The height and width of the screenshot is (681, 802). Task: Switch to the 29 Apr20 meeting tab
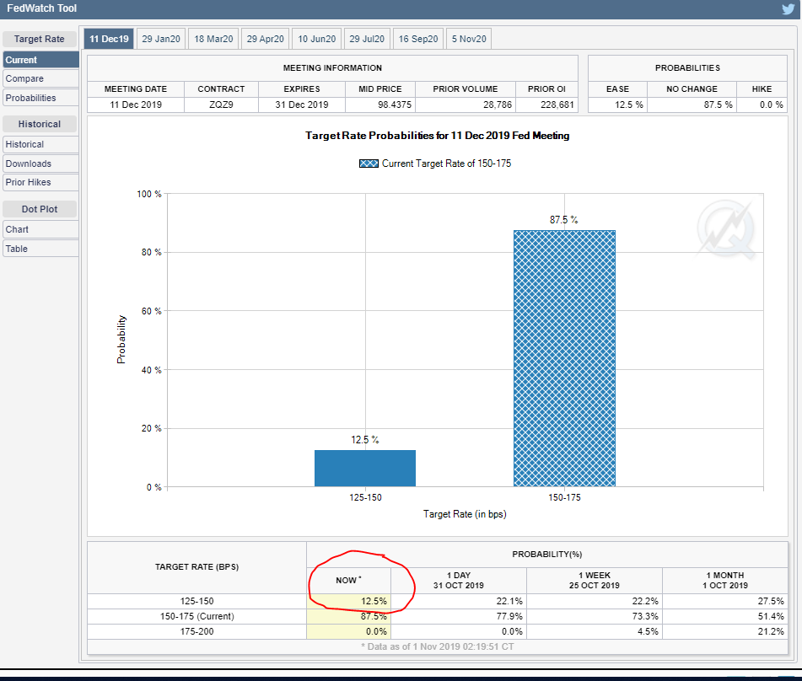pos(265,39)
